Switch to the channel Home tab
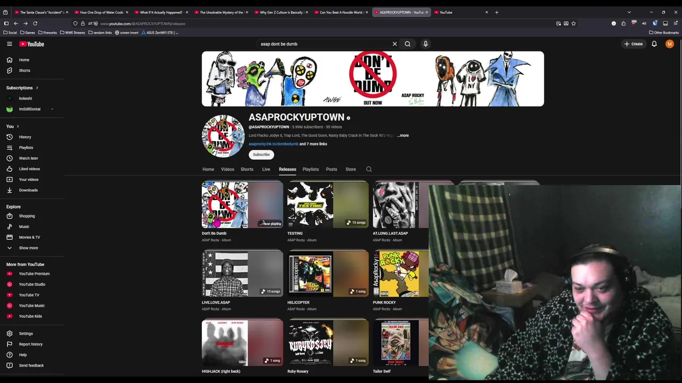The width and height of the screenshot is (682, 383). (x=208, y=169)
